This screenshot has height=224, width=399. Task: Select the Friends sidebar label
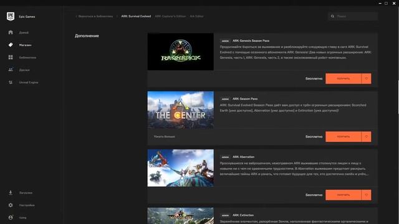point(24,70)
